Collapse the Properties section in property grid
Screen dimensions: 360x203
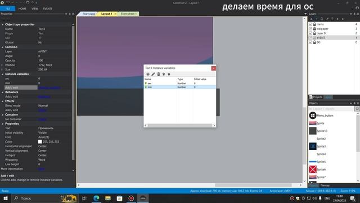(x=2, y=123)
